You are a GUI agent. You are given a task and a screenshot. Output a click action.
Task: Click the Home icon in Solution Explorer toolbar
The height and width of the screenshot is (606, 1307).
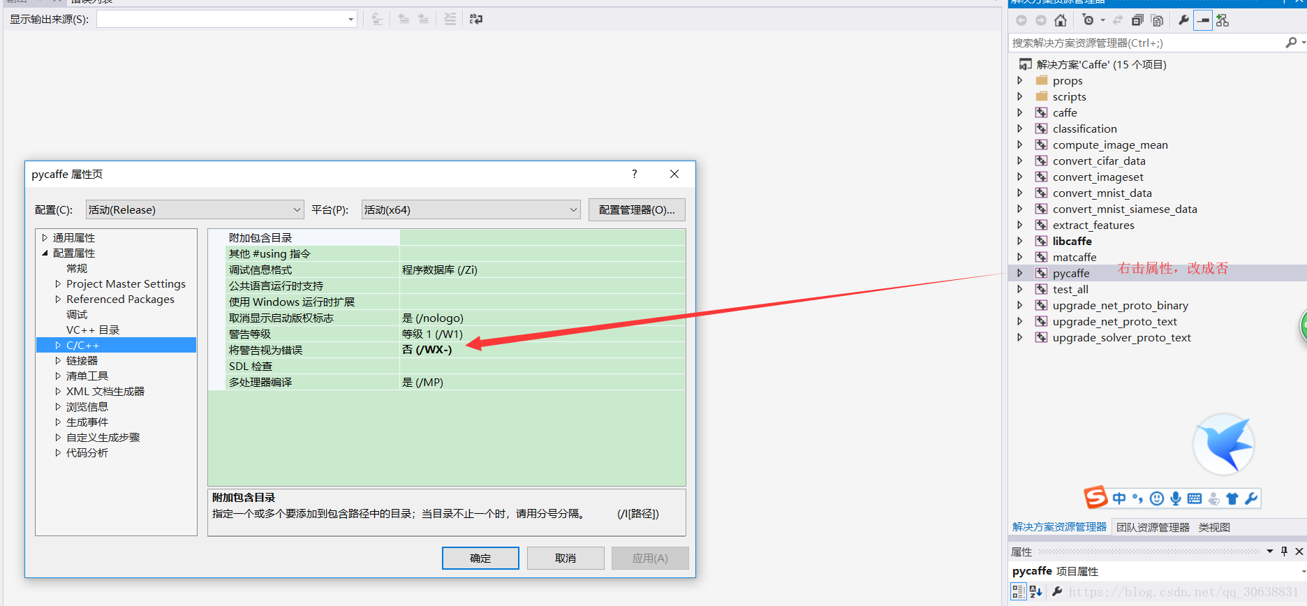point(1061,20)
